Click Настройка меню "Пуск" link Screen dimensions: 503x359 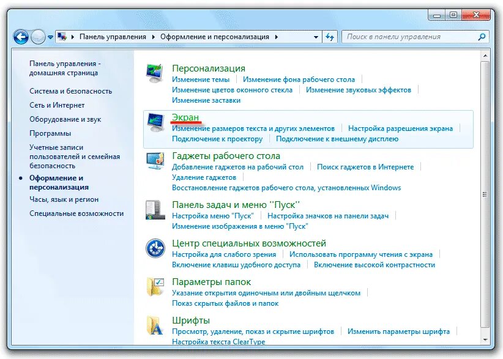point(213,216)
